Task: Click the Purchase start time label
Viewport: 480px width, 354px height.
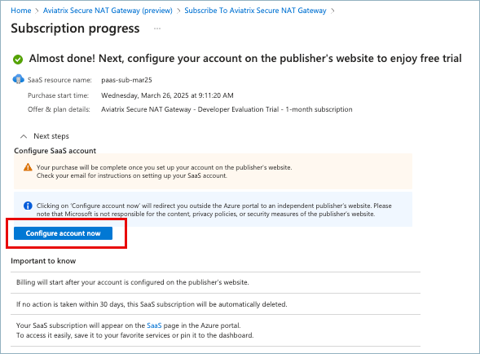Action: pyautogui.click(x=58, y=95)
